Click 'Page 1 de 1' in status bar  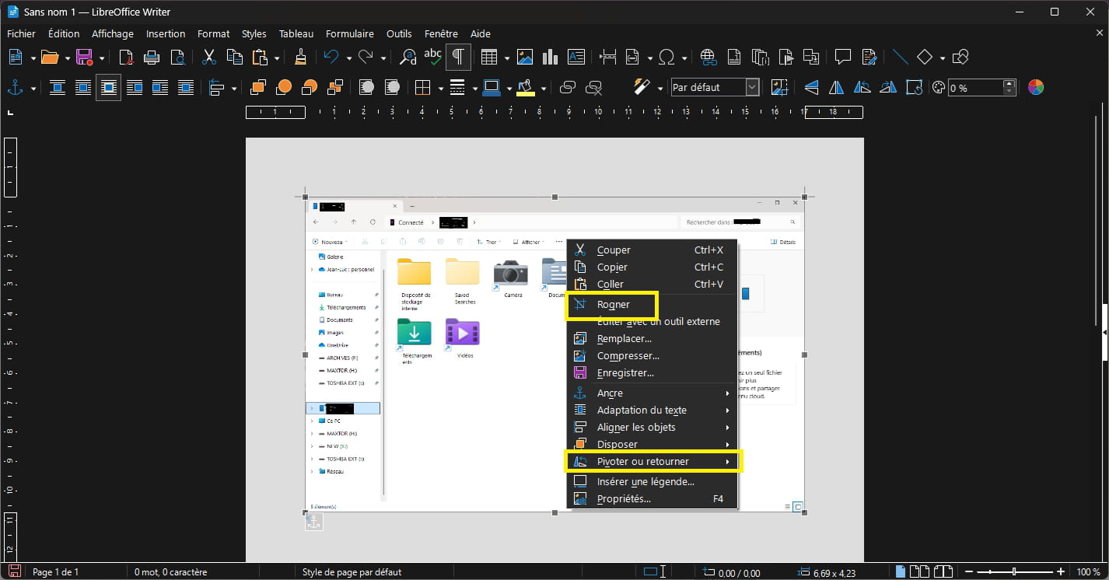click(x=55, y=572)
